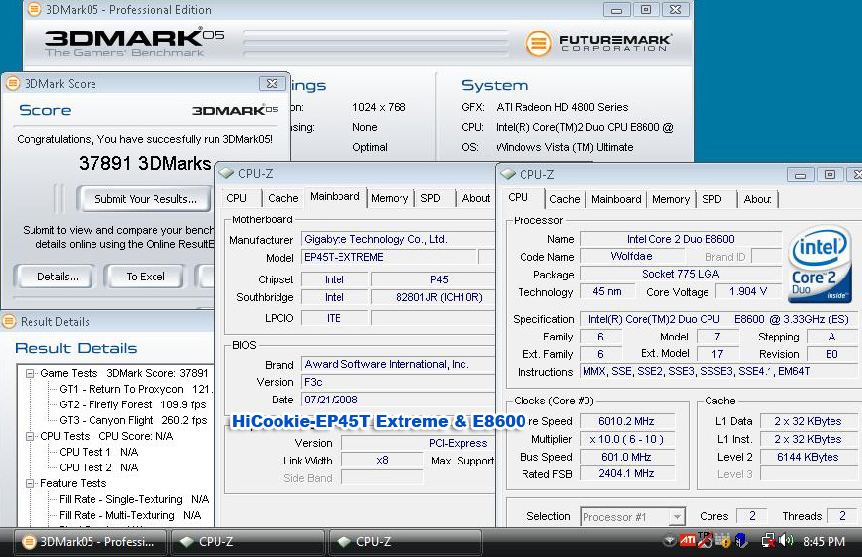Click the first CPU-Z taskbar icon
This screenshot has width=862, height=557.
[x=186, y=542]
